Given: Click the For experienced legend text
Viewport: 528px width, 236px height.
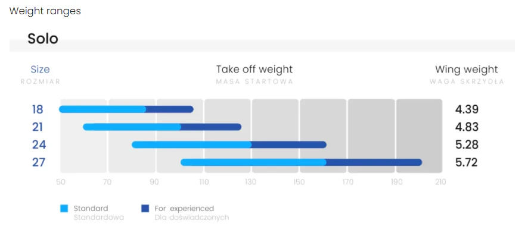Looking at the screenshot, I should point(184,209).
